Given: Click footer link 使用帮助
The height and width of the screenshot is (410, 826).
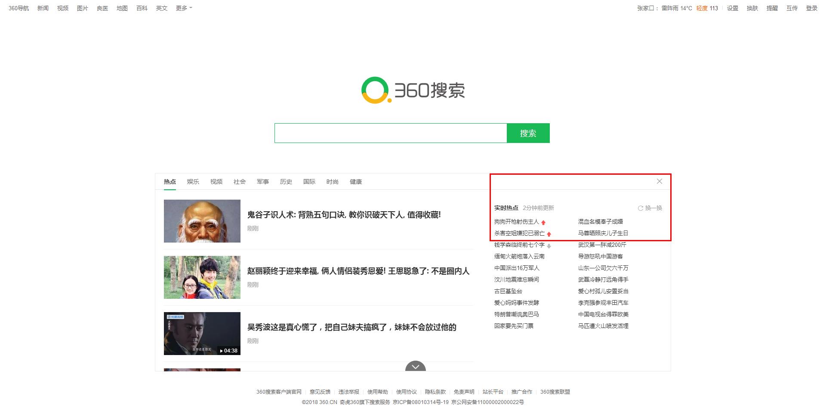Looking at the screenshot, I should 378,392.
